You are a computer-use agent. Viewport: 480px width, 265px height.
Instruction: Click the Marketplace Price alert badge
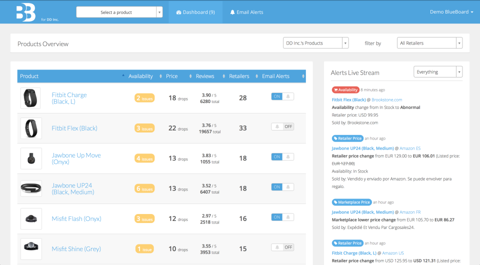(351, 202)
